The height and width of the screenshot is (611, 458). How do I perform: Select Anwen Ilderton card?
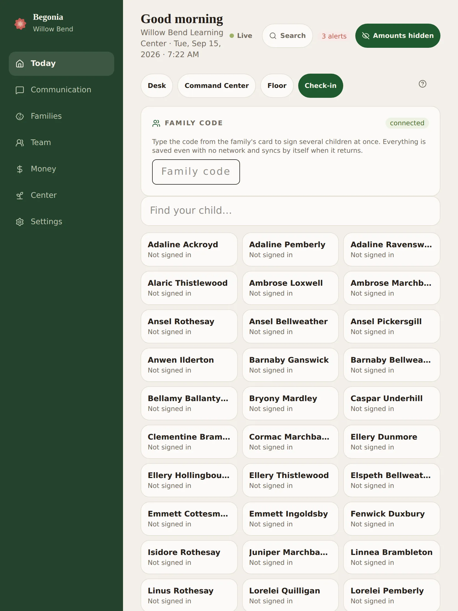(189, 365)
